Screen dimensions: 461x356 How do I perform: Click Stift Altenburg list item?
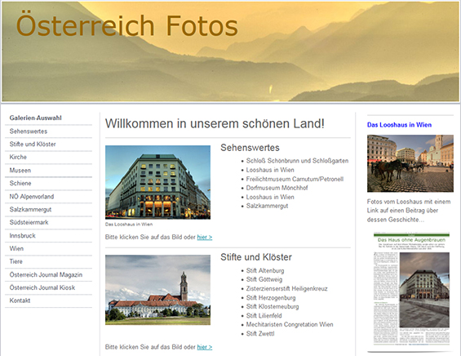click(265, 271)
